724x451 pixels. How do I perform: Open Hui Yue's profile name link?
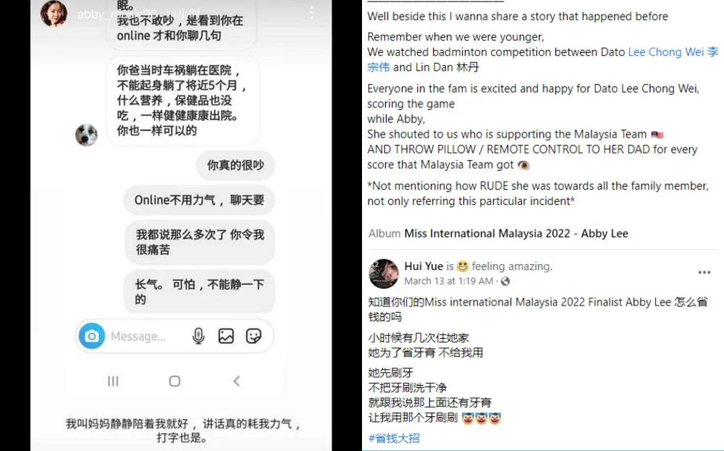point(424,266)
